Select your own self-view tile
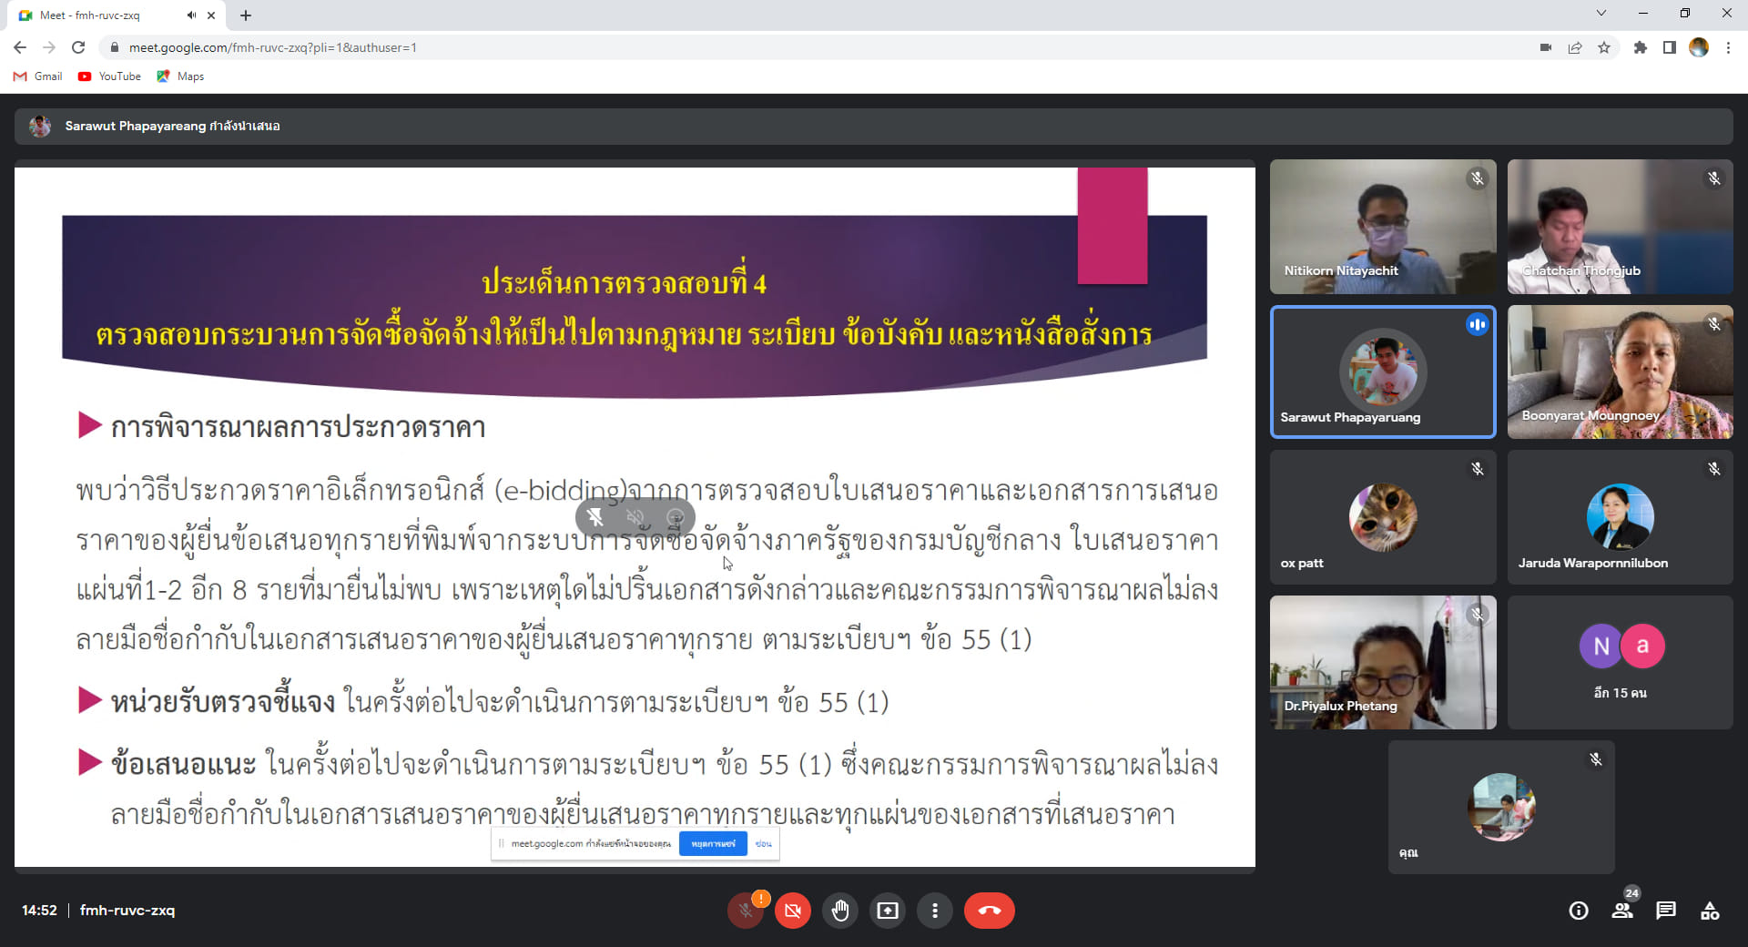This screenshot has width=1748, height=947. [x=1501, y=808]
